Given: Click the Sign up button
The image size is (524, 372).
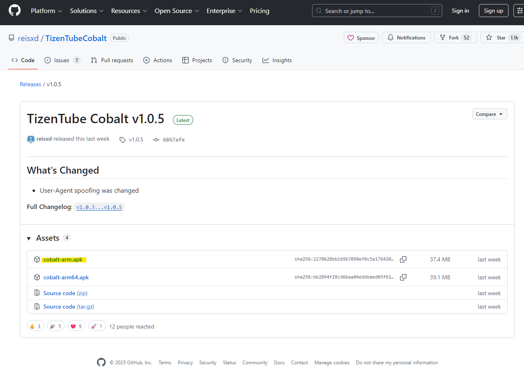Looking at the screenshot, I should click(493, 11).
